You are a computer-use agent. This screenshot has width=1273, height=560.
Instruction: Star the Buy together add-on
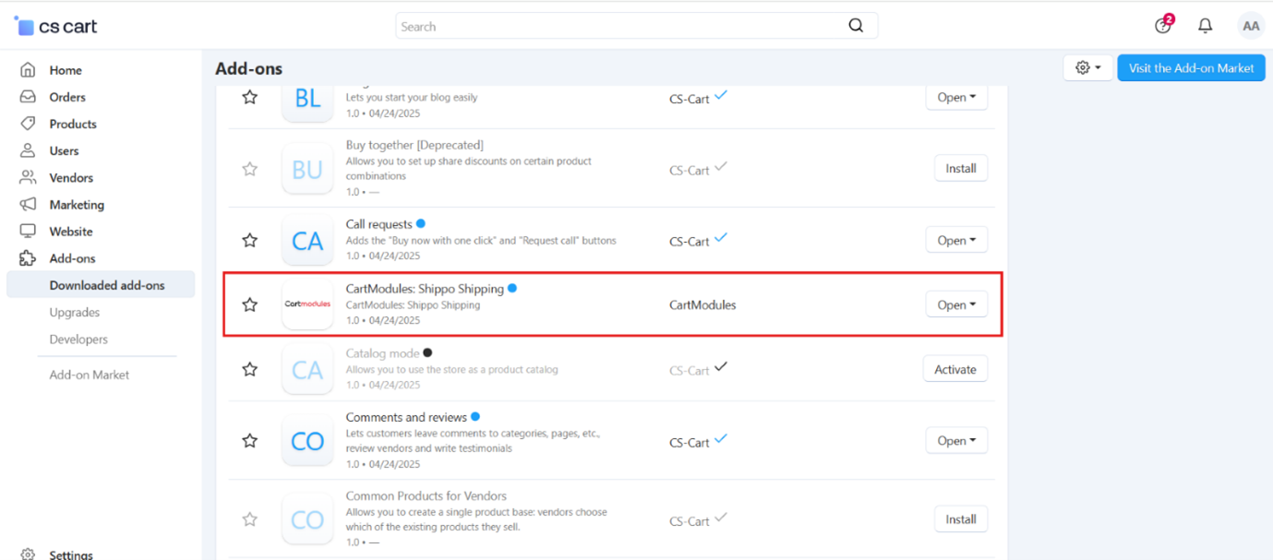click(250, 169)
